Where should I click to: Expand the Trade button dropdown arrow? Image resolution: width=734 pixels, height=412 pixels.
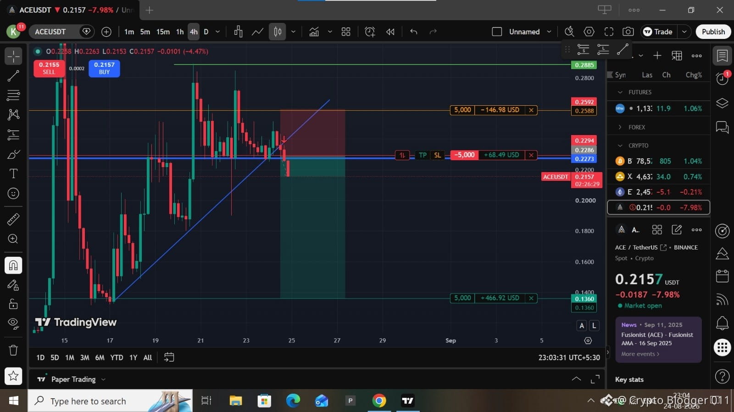coord(684,32)
